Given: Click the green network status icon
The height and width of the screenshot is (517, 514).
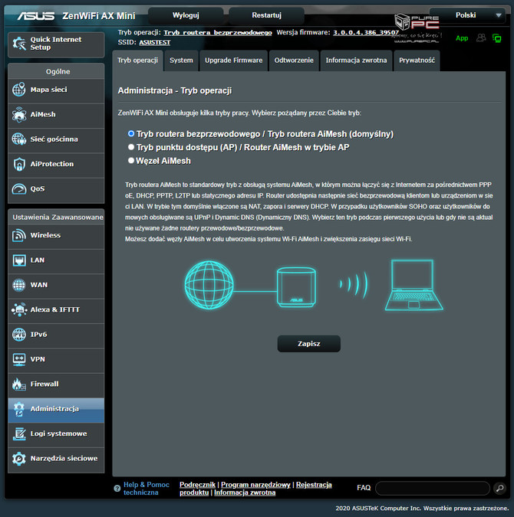Looking at the screenshot, I should tap(497, 38).
